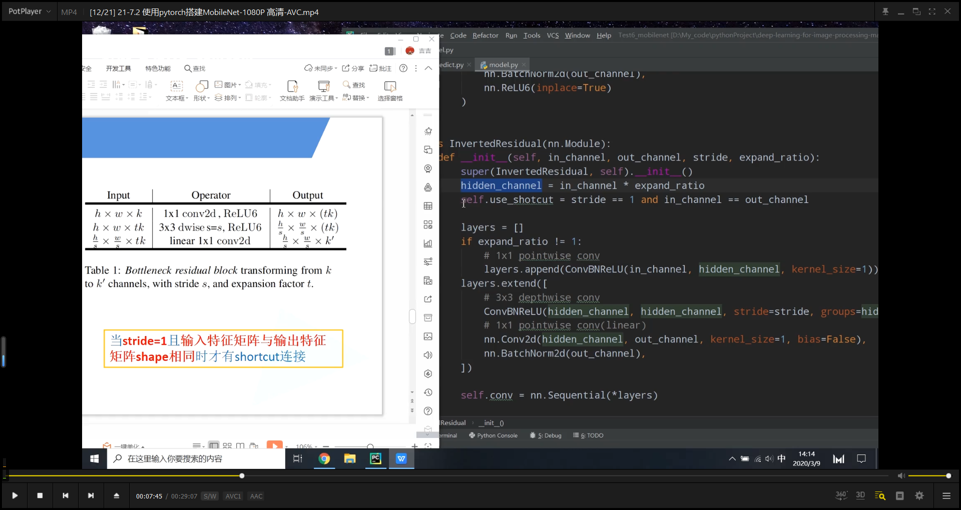Open 形状 shapes dropdown
961x510 pixels.
[201, 91]
